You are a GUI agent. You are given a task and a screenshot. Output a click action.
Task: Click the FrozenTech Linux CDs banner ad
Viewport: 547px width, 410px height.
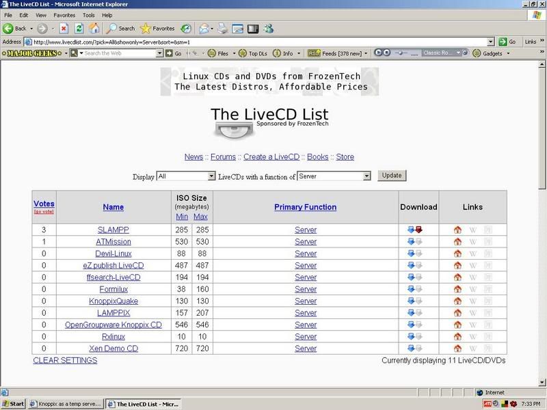[269, 81]
